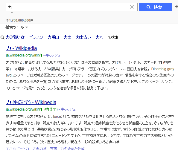Open related search 力士
The image size is (178, 156).
(x=68, y=37)
